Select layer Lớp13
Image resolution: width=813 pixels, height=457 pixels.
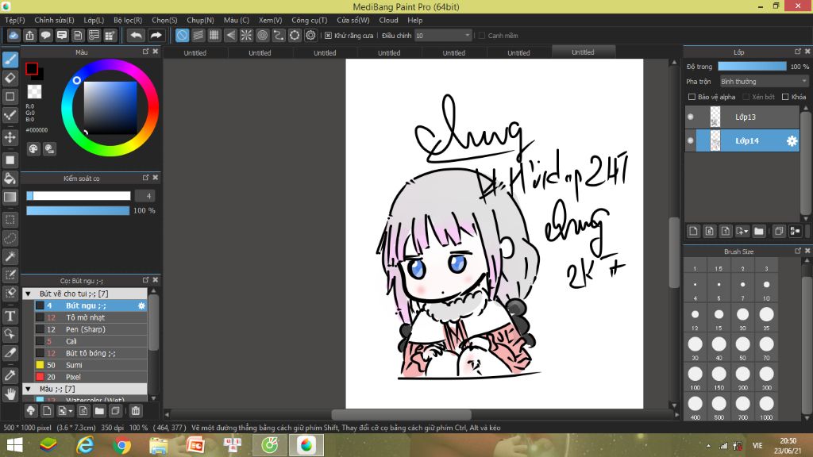742,117
